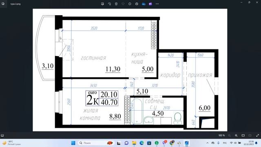Click the file name тура 2.png in the title bar

pyautogui.click(x=15, y=4)
